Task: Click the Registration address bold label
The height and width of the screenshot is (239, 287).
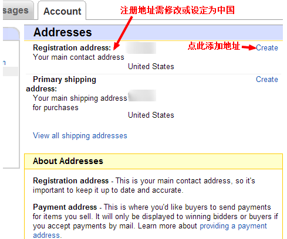Action: [x=72, y=47]
